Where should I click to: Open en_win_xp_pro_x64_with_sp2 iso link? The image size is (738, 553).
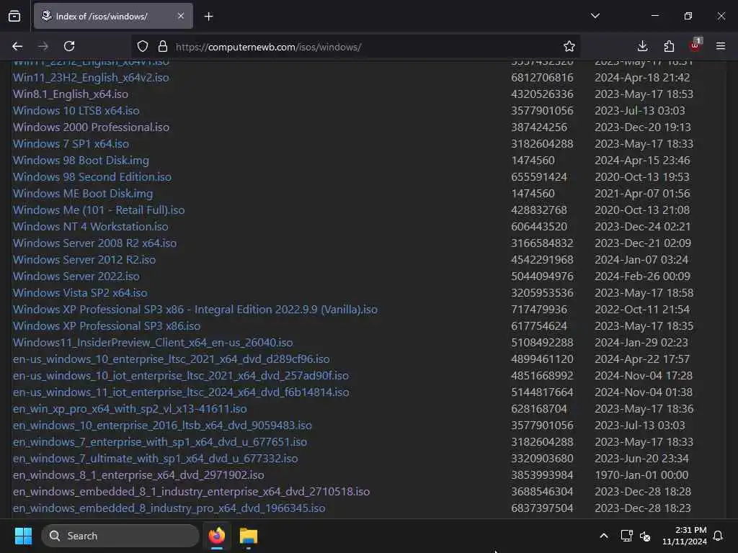coord(130,409)
